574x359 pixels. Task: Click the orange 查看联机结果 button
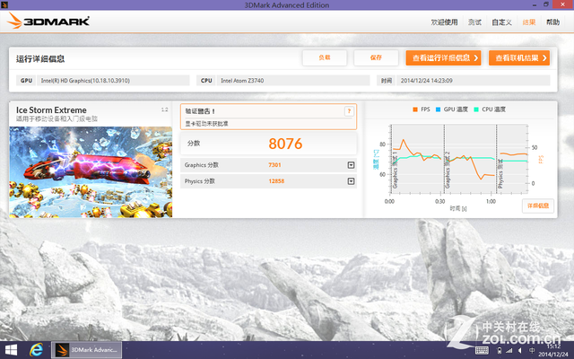click(519, 57)
